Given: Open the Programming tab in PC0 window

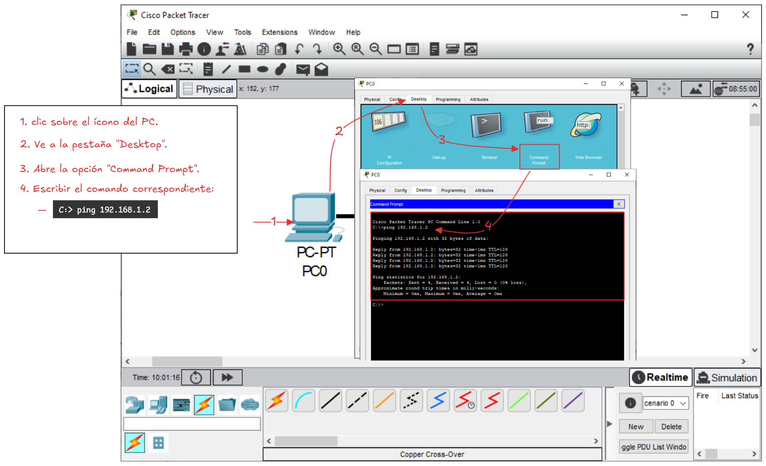Looking at the screenshot, I should pyautogui.click(x=453, y=190).
